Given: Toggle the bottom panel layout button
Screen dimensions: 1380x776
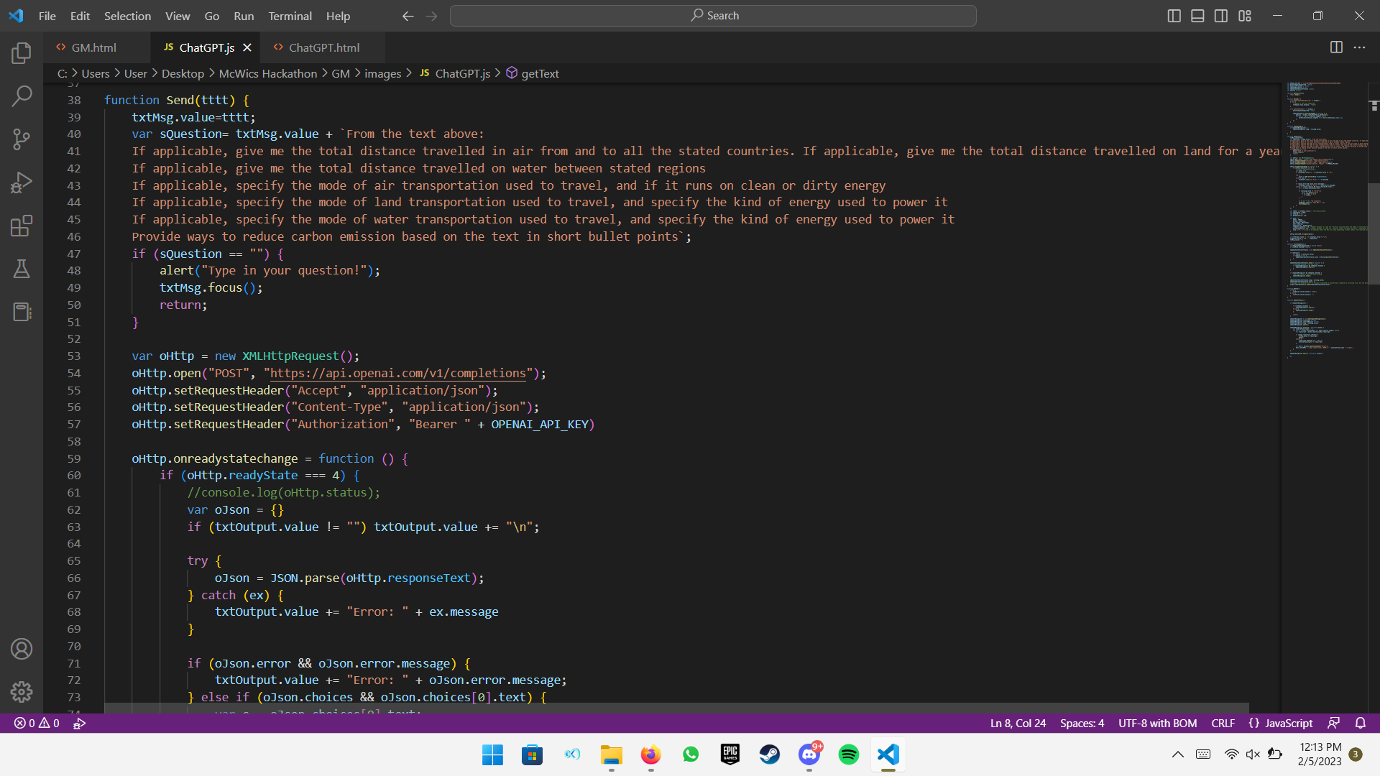Looking at the screenshot, I should 1197,16.
